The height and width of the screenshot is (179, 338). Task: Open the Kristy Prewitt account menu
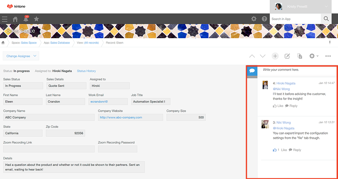[x=304, y=7]
